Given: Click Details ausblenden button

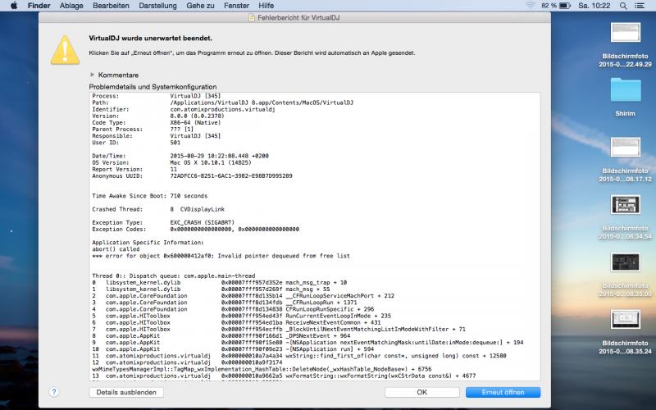Looking at the screenshot, I should coord(126,392).
